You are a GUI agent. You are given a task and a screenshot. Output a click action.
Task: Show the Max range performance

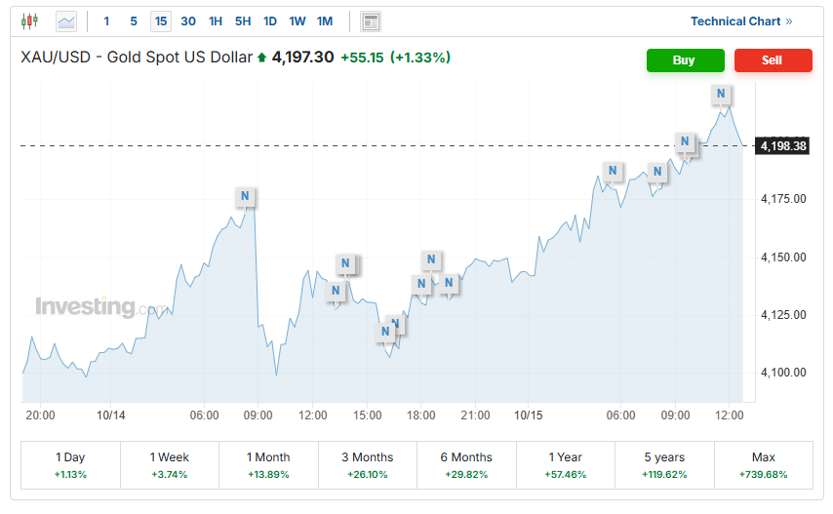763,464
